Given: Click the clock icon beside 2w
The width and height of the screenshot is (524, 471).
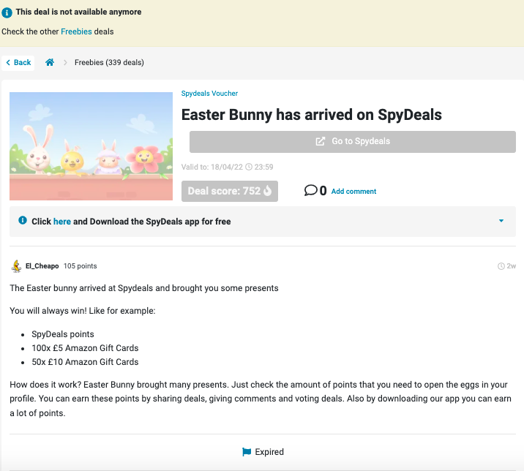Looking at the screenshot, I should tap(501, 266).
